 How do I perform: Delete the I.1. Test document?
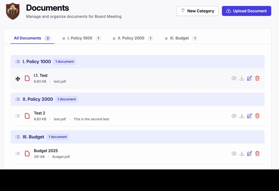tap(257, 78)
